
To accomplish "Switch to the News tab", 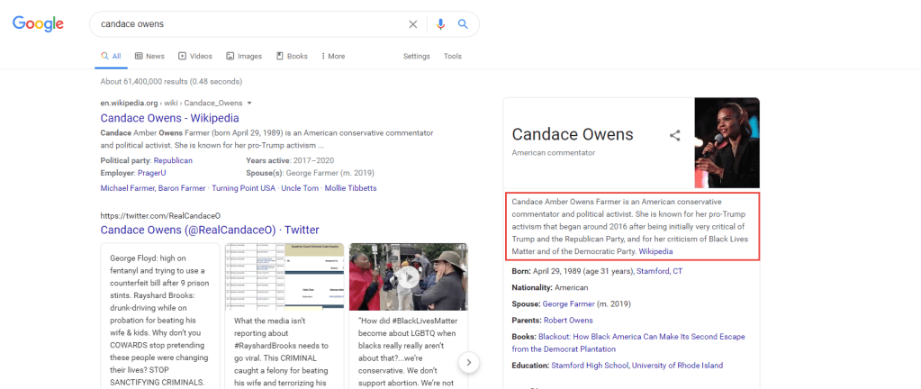I will [x=149, y=56].
